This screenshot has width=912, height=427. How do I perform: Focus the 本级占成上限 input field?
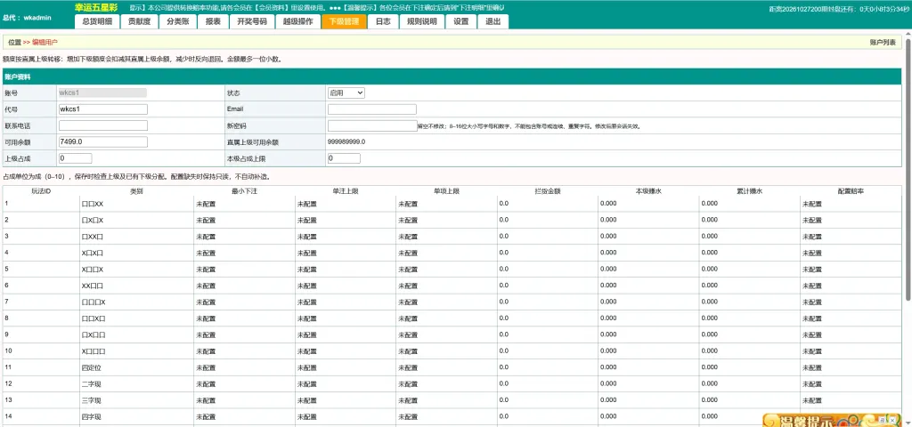344,158
